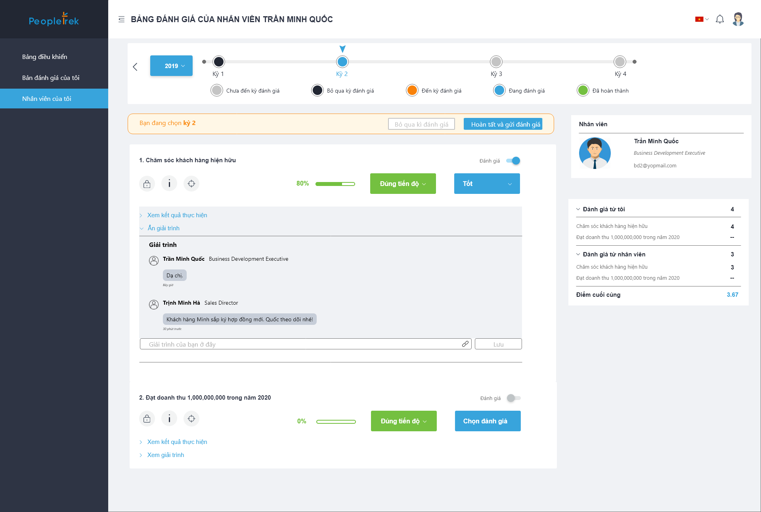Screen dimensions: 761x512
Task: Click Xem kết quả thực hiện link for goal 2
Action: tap(177, 442)
